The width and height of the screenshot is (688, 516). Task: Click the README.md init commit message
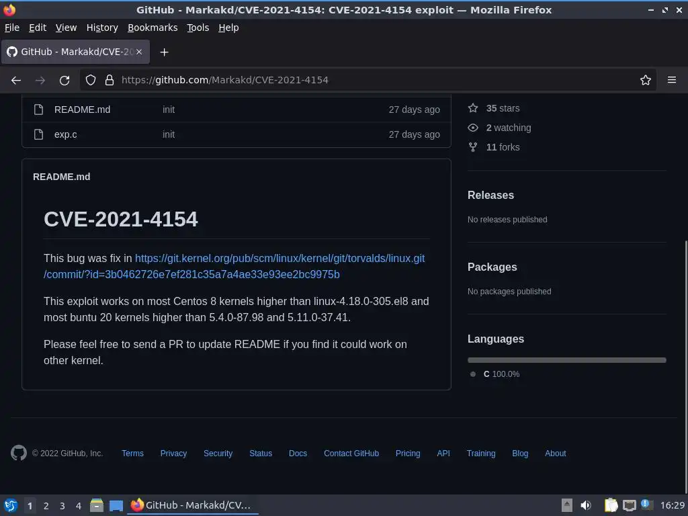click(169, 110)
